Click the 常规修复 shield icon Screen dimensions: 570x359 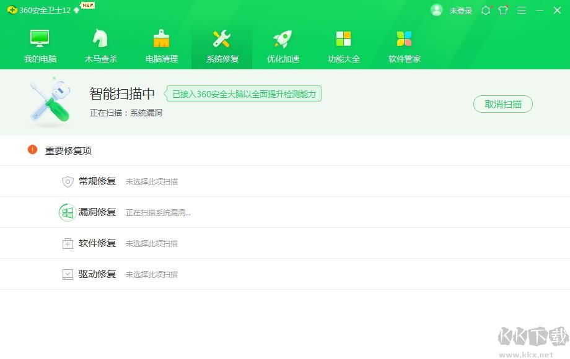point(68,181)
